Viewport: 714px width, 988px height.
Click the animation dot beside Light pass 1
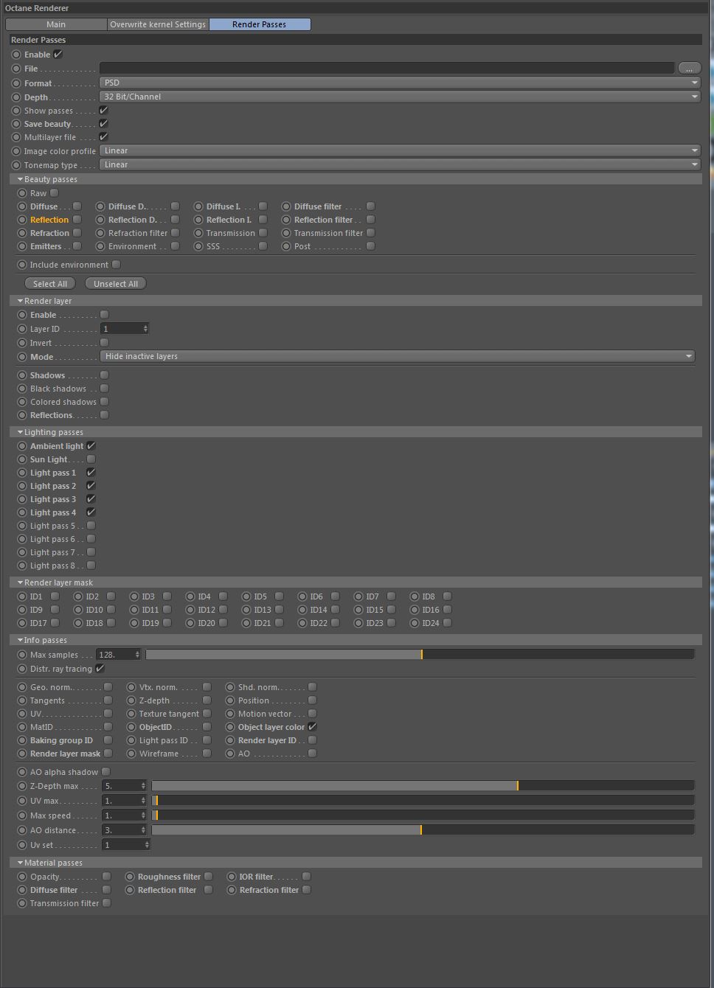[22, 473]
